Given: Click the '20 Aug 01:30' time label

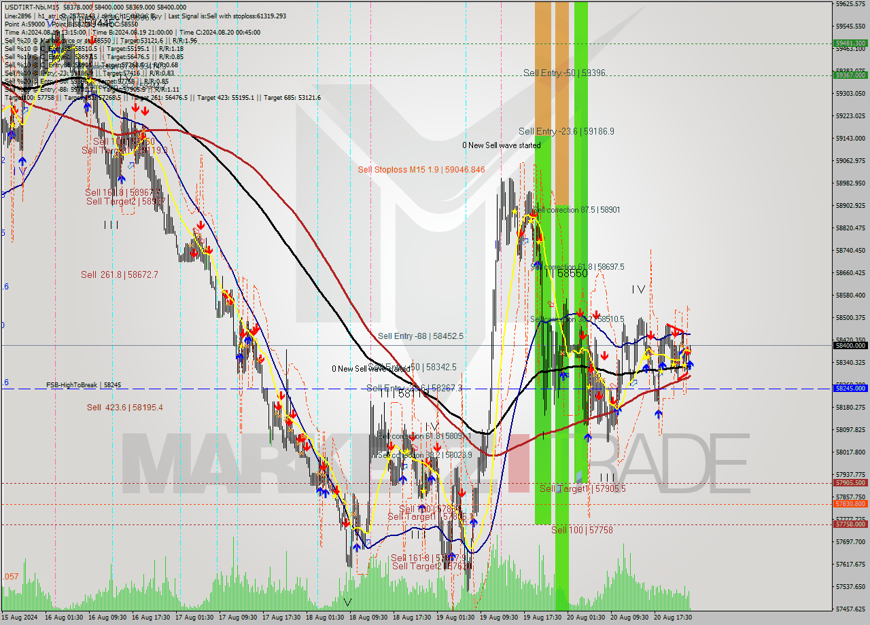Looking at the screenshot, I should click(586, 618).
